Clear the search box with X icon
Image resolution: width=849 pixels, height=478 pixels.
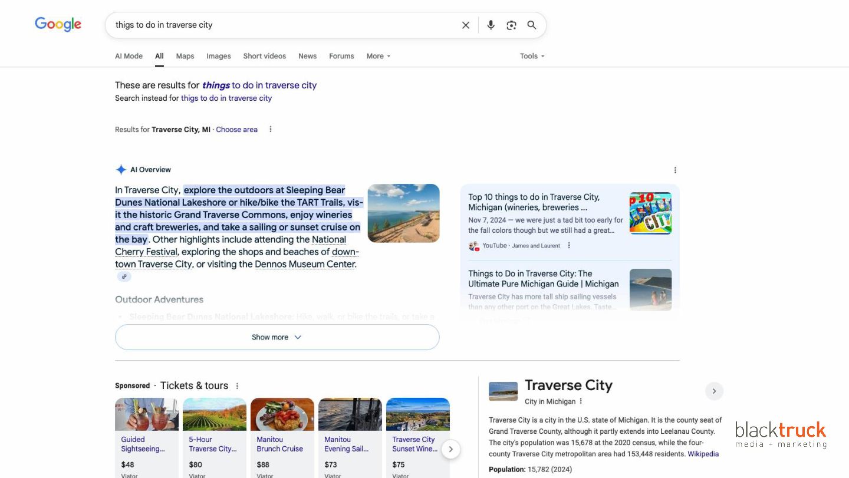click(x=466, y=25)
